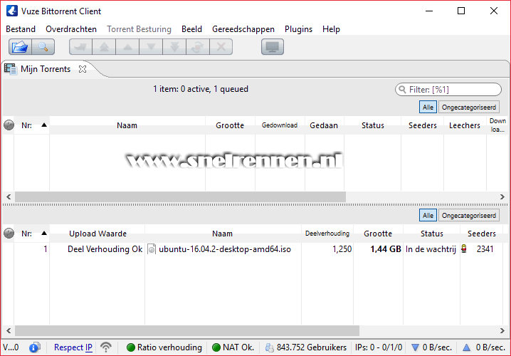Viewport: 511px width, 356px height.
Task: Click the Respect IP link
Action: coord(73,347)
